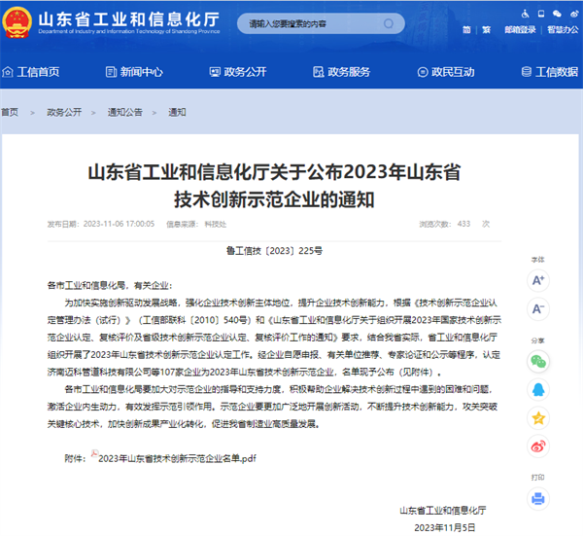
Task: Click the accessibility wheelchair icon
Action: point(526,14)
